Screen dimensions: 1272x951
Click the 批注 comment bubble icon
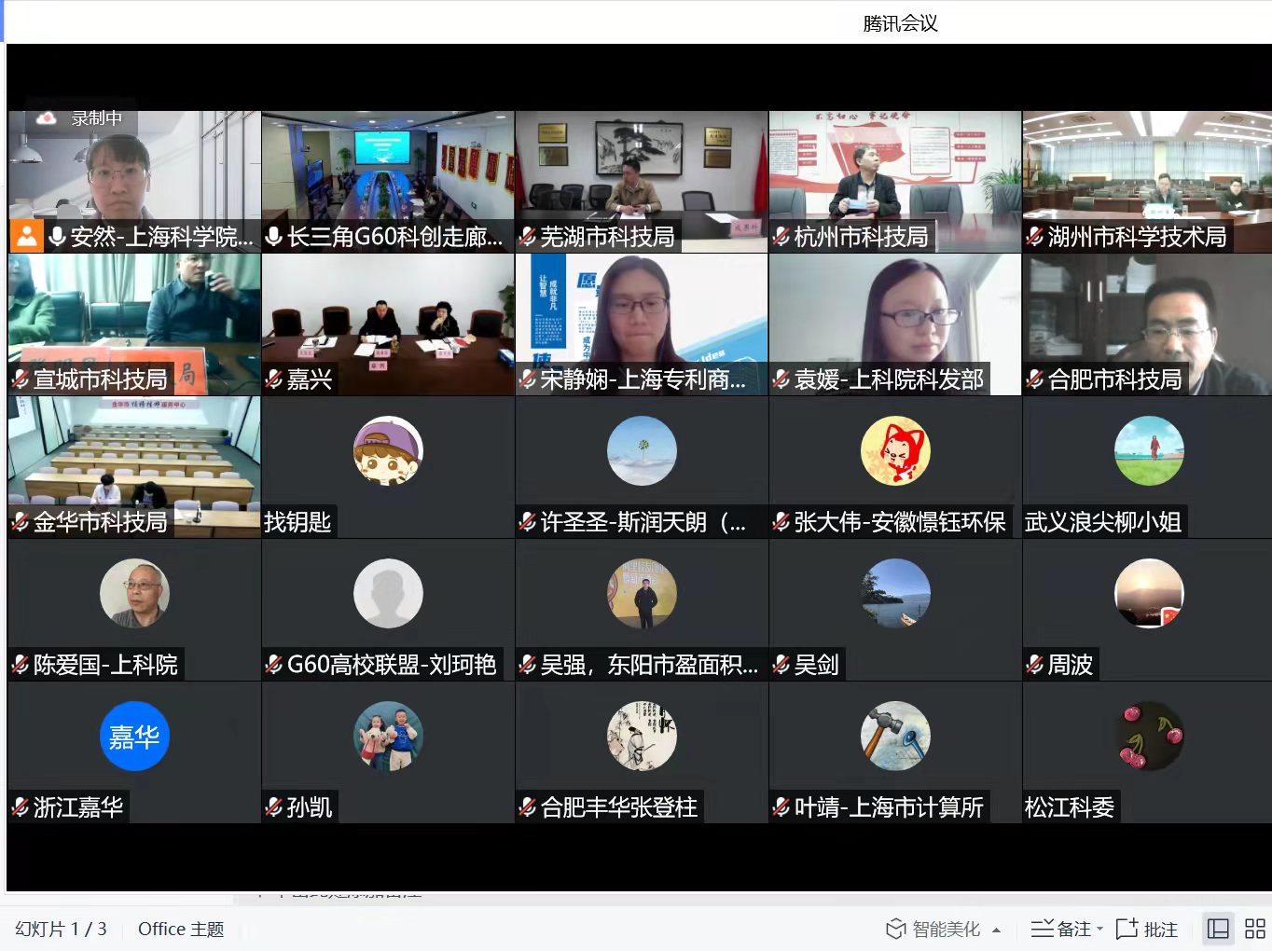pyautogui.click(x=1127, y=929)
